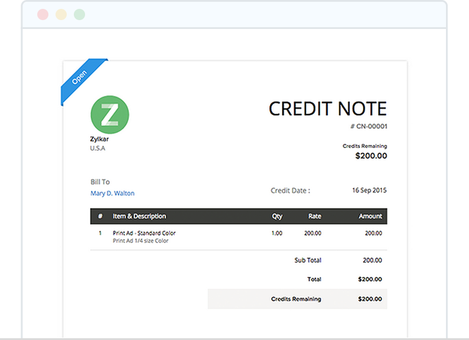Click the row number 1 cell
This screenshot has width=469, height=340.
tap(100, 233)
